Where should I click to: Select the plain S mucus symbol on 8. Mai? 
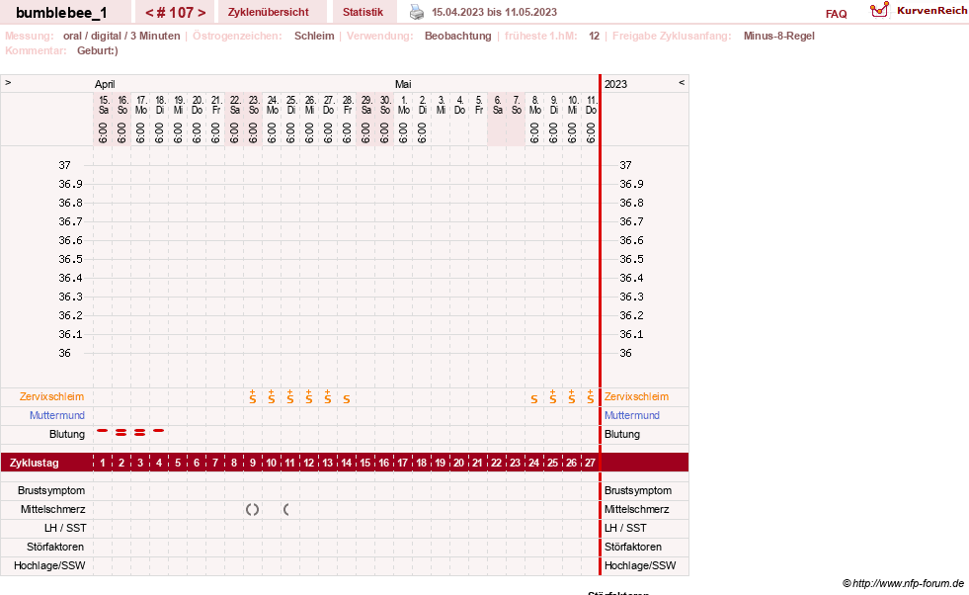tap(534, 399)
